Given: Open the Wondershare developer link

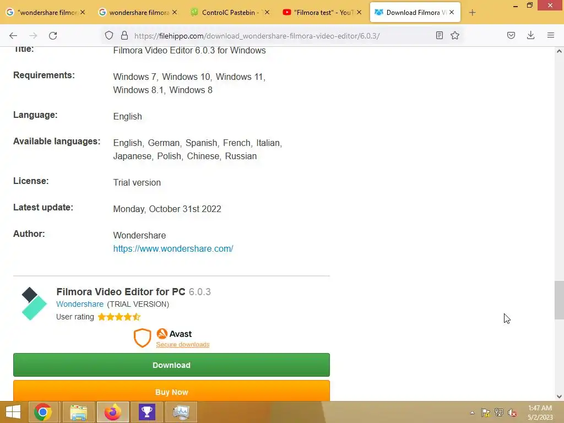Looking at the screenshot, I should click(80, 304).
